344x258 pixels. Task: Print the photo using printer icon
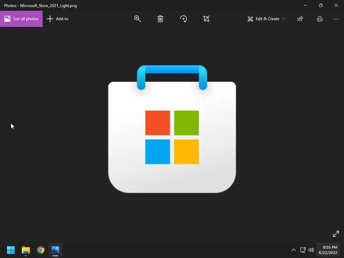tap(320, 19)
